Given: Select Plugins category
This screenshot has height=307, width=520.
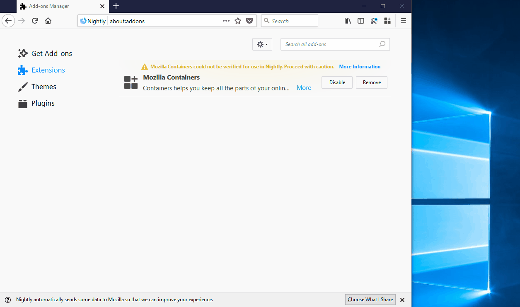Looking at the screenshot, I should [x=36, y=103].
